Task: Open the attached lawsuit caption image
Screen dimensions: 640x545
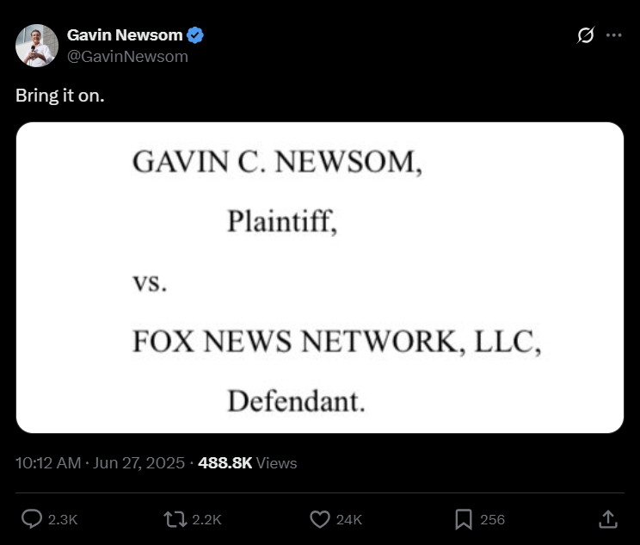Action: tap(320, 277)
